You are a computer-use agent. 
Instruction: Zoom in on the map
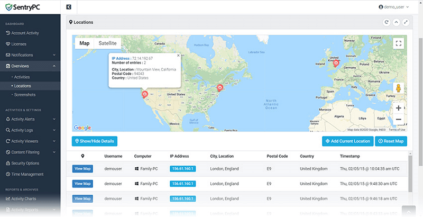pyautogui.click(x=399, y=108)
